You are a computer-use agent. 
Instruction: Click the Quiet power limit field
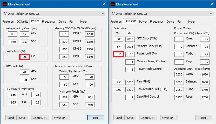coord(179,39)
